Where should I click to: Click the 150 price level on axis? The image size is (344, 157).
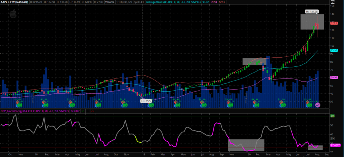click(333, 6)
